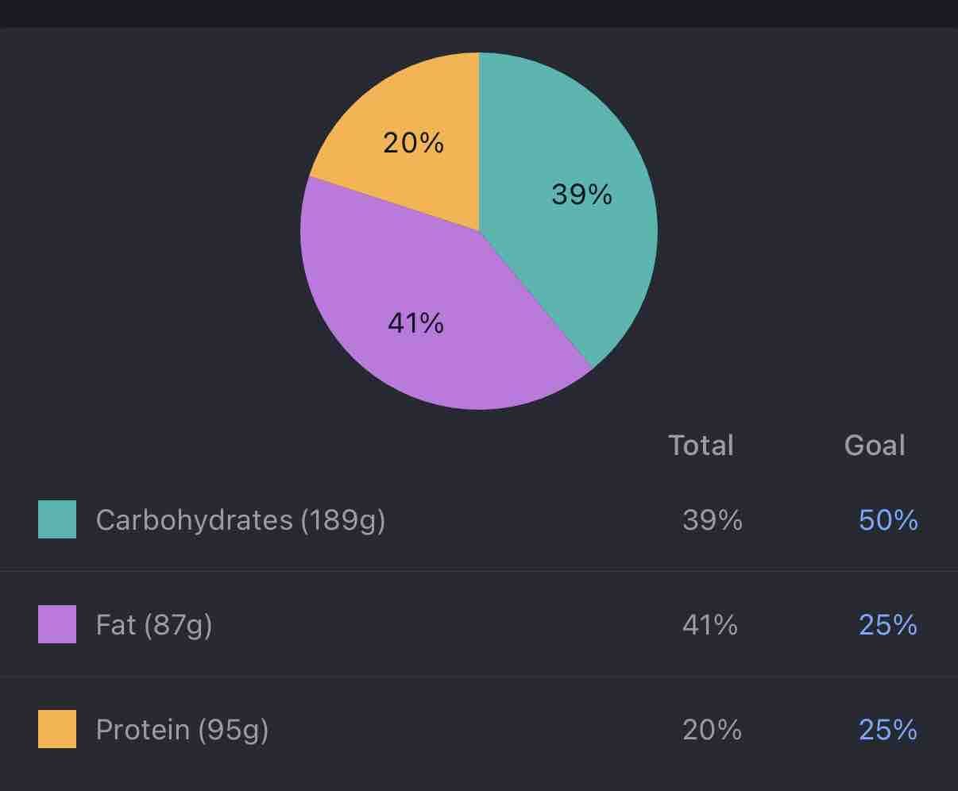The width and height of the screenshot is (958, 791).
Task: Click the 41% total value for Fat
Action: point(709,625)
